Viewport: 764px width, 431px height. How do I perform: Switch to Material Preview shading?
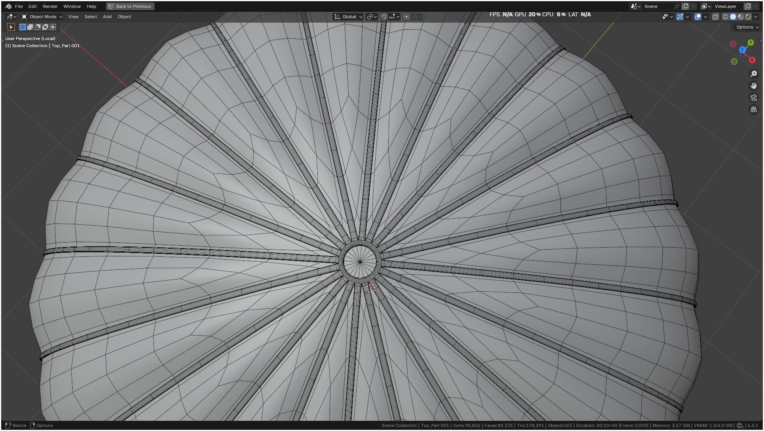[741, 17]
